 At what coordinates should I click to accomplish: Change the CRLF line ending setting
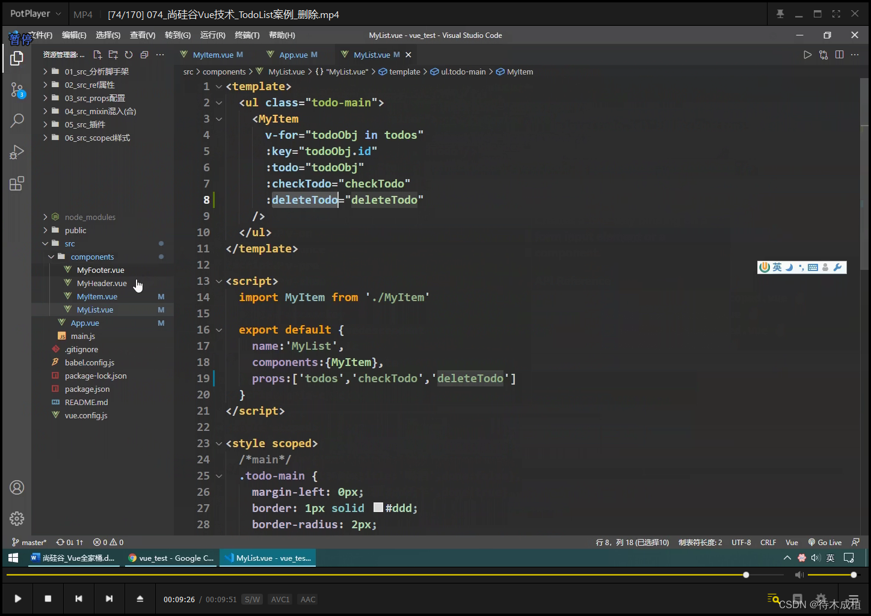click(x=768, y=542)
